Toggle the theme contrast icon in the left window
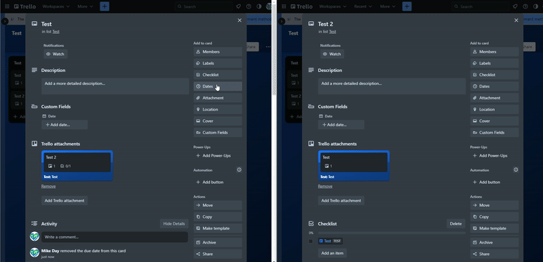Screen dimensions: 543x262 [259, 7]
